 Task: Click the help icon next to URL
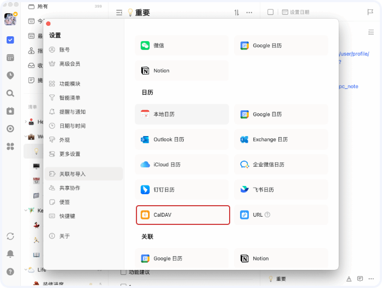coord(267,215)
